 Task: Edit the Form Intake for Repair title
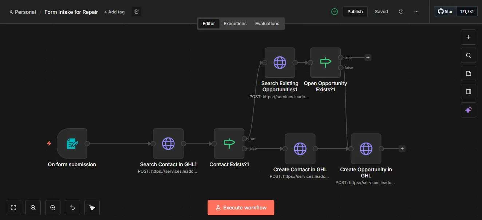(x=71, y=12)
